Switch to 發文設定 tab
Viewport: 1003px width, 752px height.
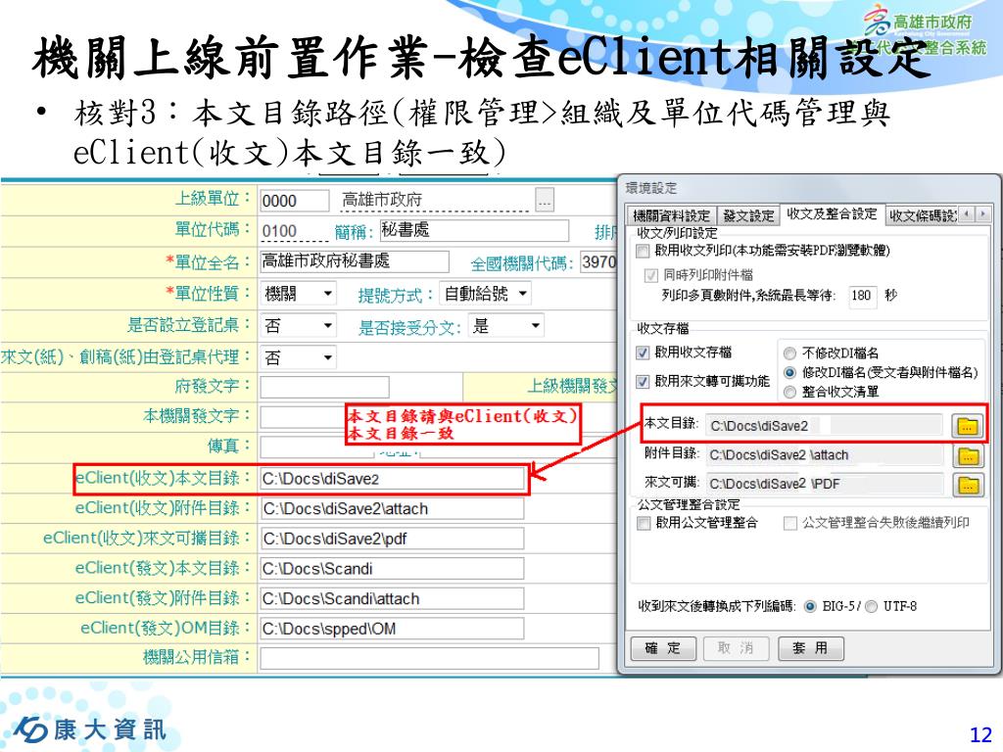[748, 215]
